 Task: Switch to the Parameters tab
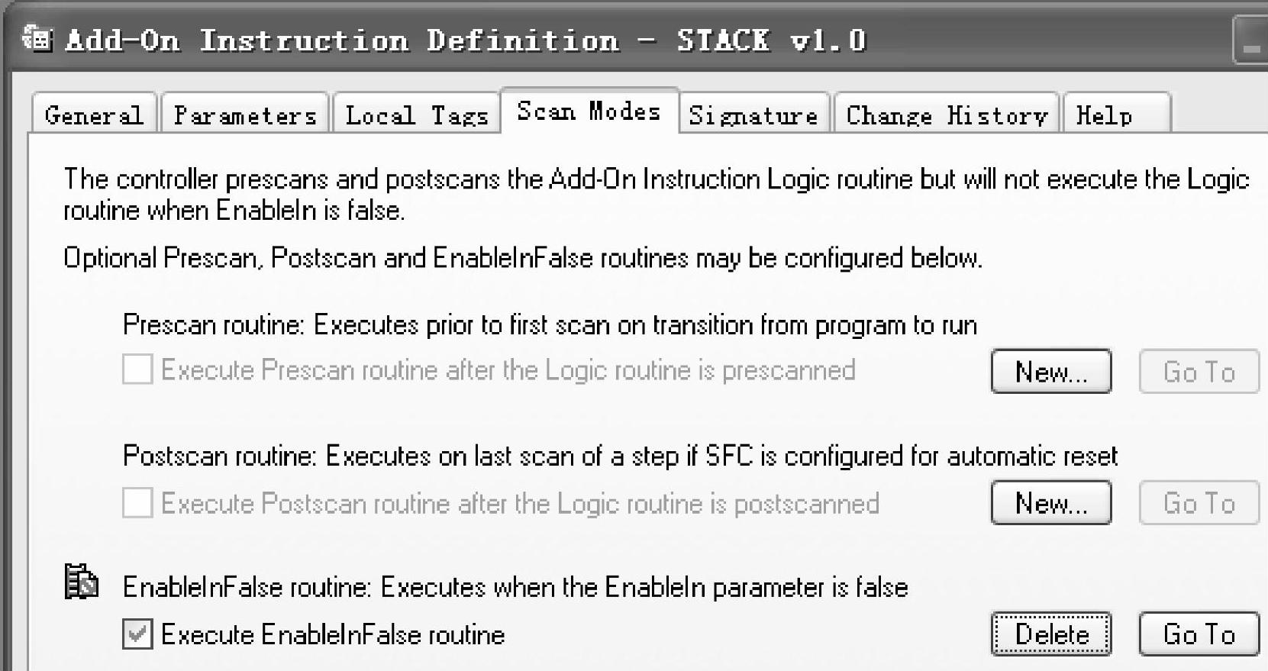coord(244,115)
